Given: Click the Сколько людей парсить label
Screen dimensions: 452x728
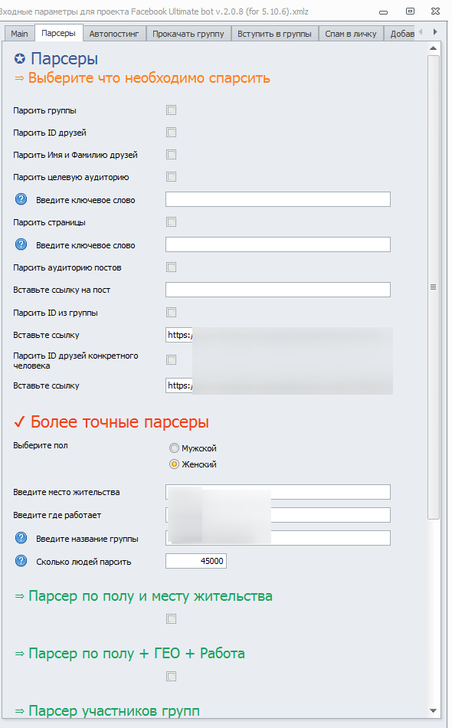Looking at the screenshot, I should (x=84, y=562).
